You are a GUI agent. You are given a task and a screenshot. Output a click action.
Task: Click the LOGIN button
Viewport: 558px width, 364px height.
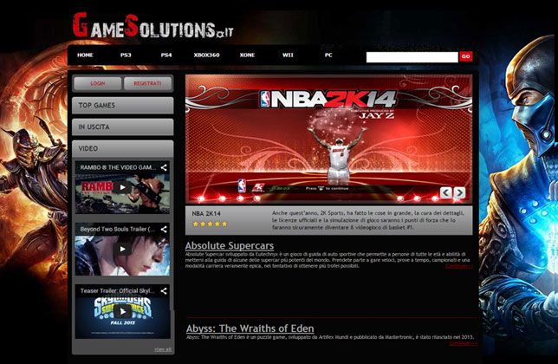coord(98,83)
